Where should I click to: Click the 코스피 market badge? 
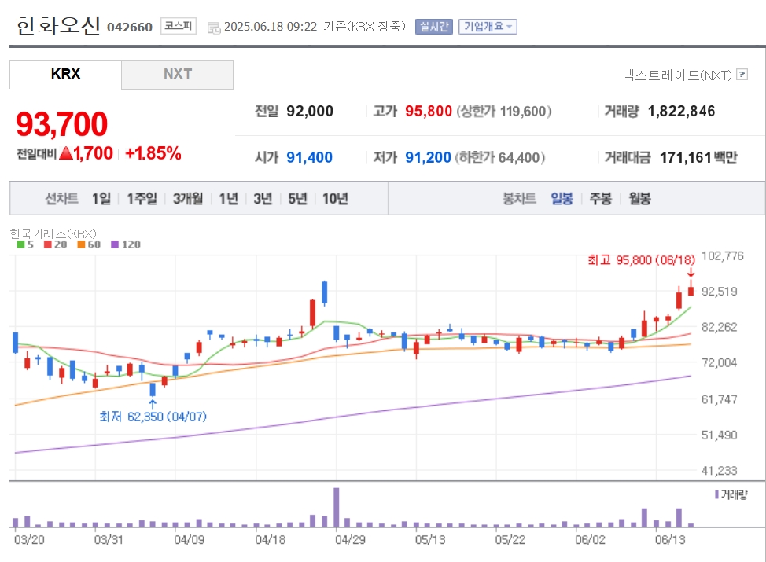(179, 26)
